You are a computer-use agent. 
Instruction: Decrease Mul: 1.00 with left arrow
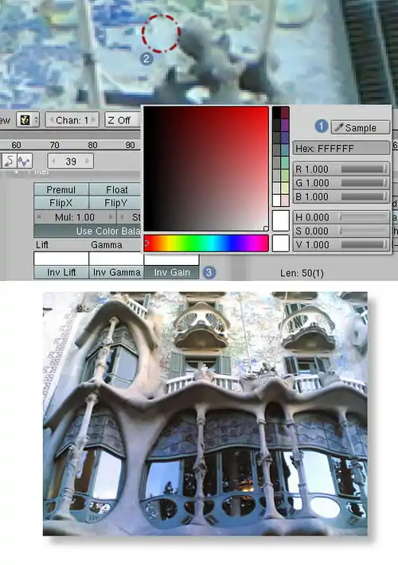[x=39, y=217]
